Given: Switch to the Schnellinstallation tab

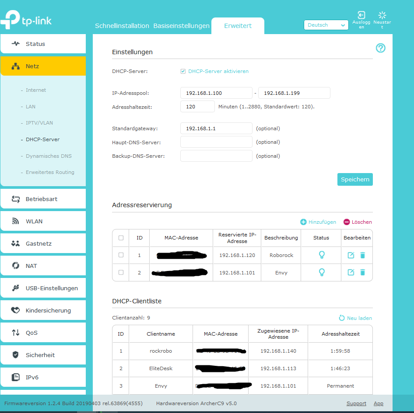Looking at the screenshot, I should click(x=122, y=26).
